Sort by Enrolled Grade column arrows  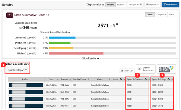click(x=88, y=79)
